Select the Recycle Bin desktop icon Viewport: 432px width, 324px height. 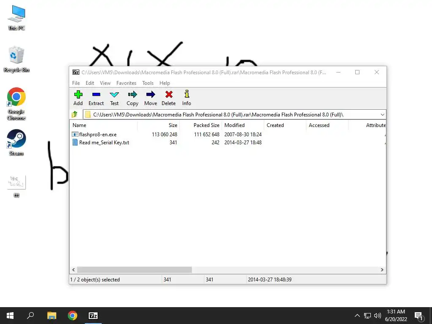(x=16, y=59)
